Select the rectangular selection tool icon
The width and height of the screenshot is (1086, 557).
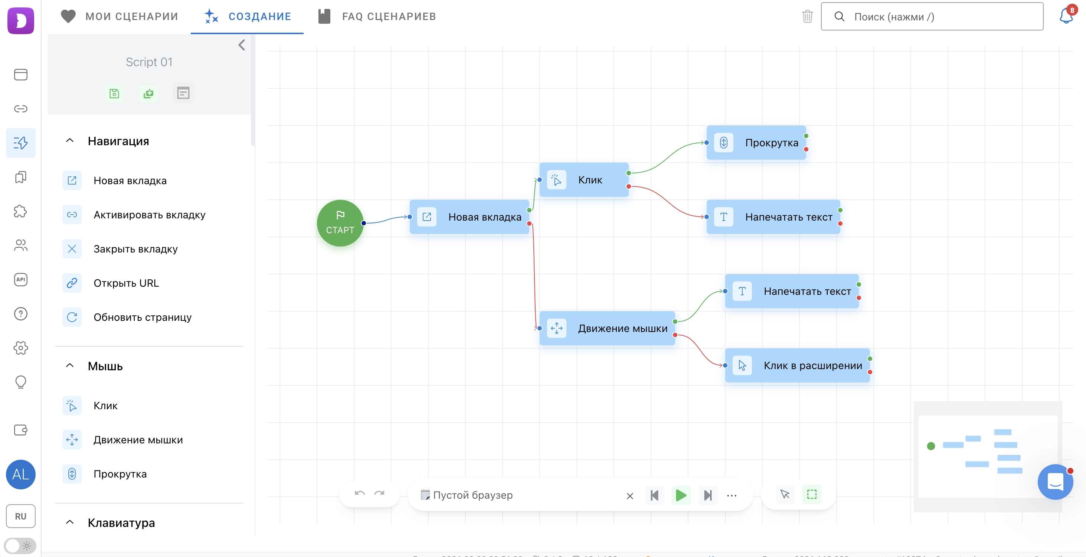point(812,494)
